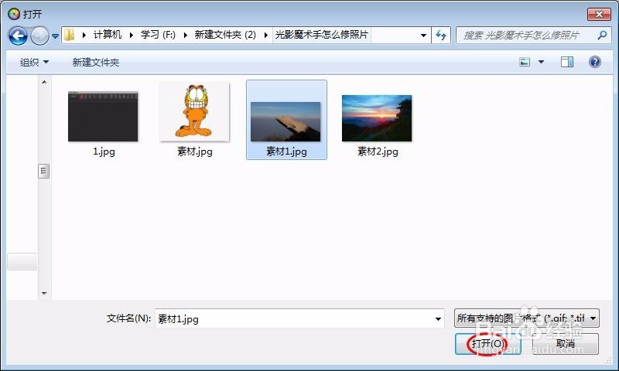
Task: Open the address bar history dropdown
Action: pyautogui.click(x=423, y=36)
